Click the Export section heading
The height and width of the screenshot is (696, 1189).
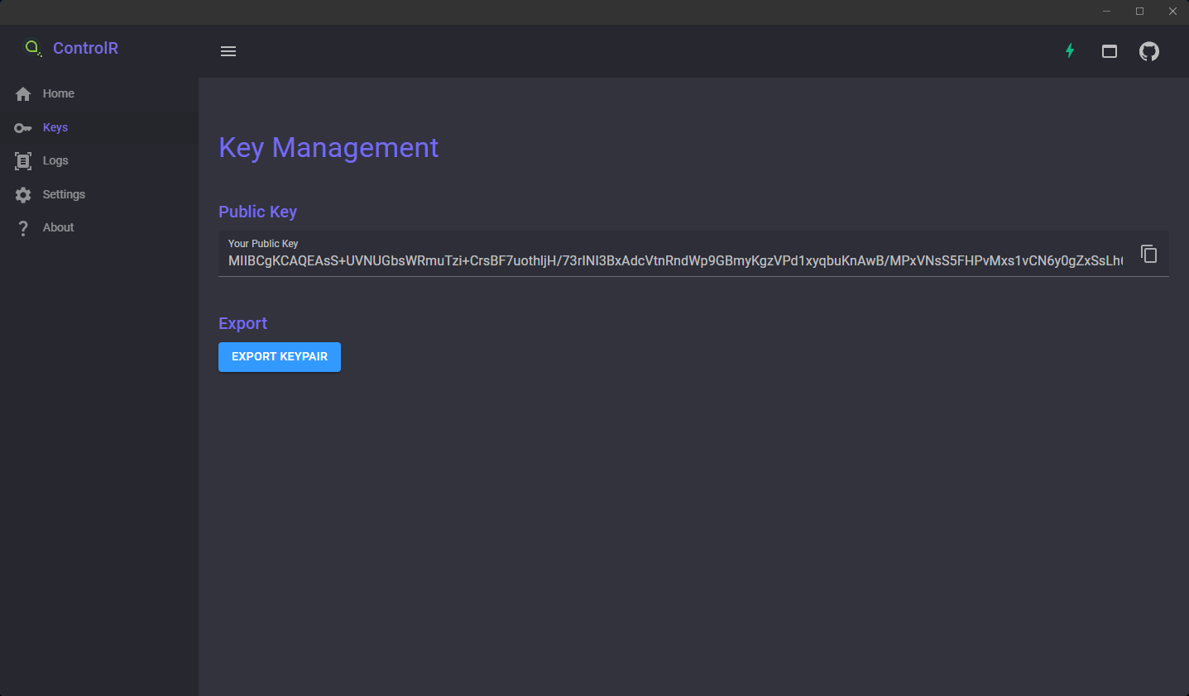pyautogui.click(x=242, y=323)
